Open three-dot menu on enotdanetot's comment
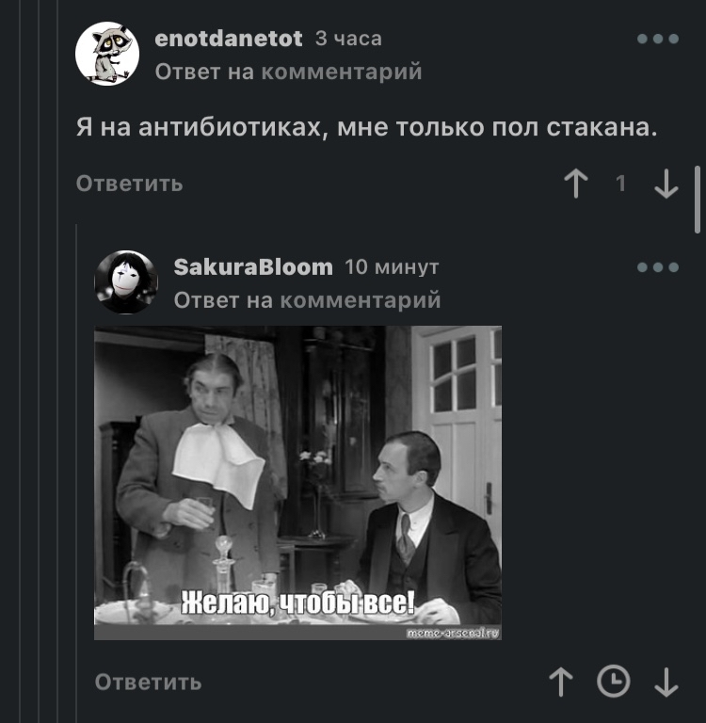706x723 pixels. click(x=658, y=39)
